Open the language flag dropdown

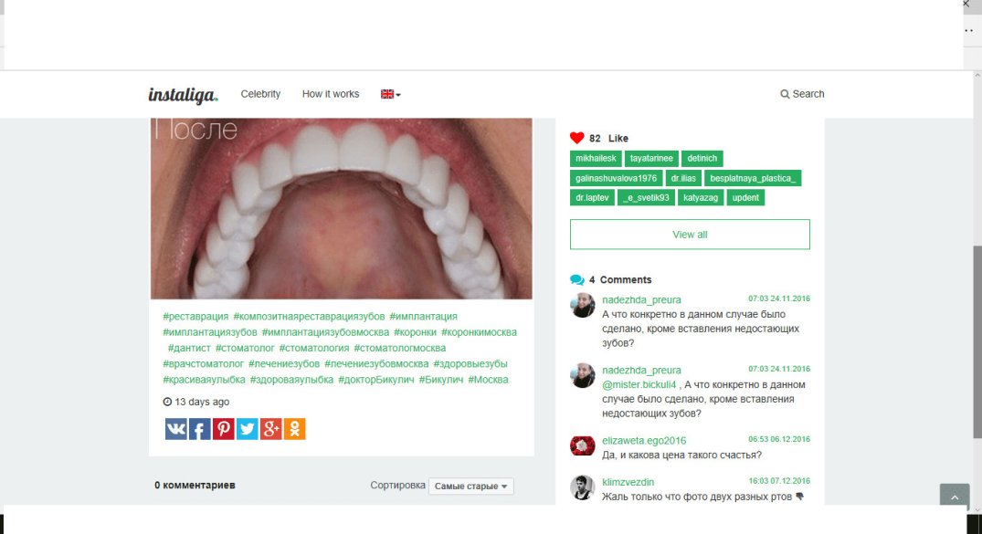(x=391, y=94)
